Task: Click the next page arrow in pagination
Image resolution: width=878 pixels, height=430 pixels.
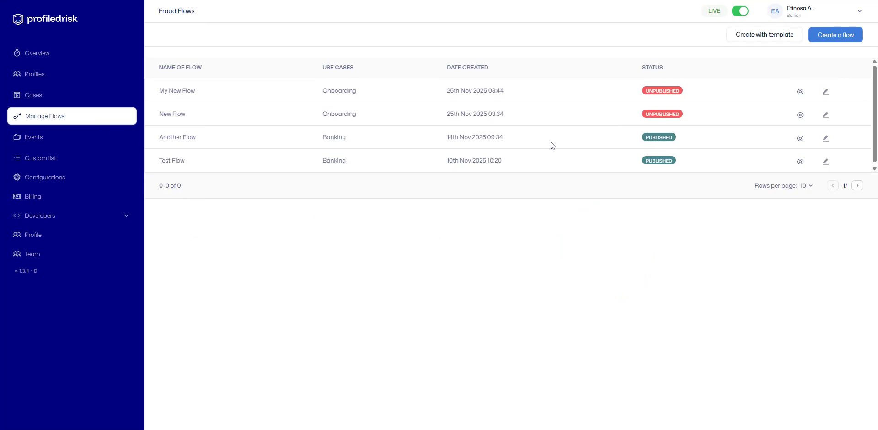Action: [x=857, y=185]
